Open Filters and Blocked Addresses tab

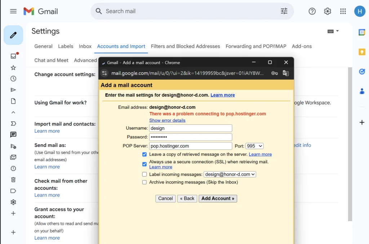pos(186,46)
